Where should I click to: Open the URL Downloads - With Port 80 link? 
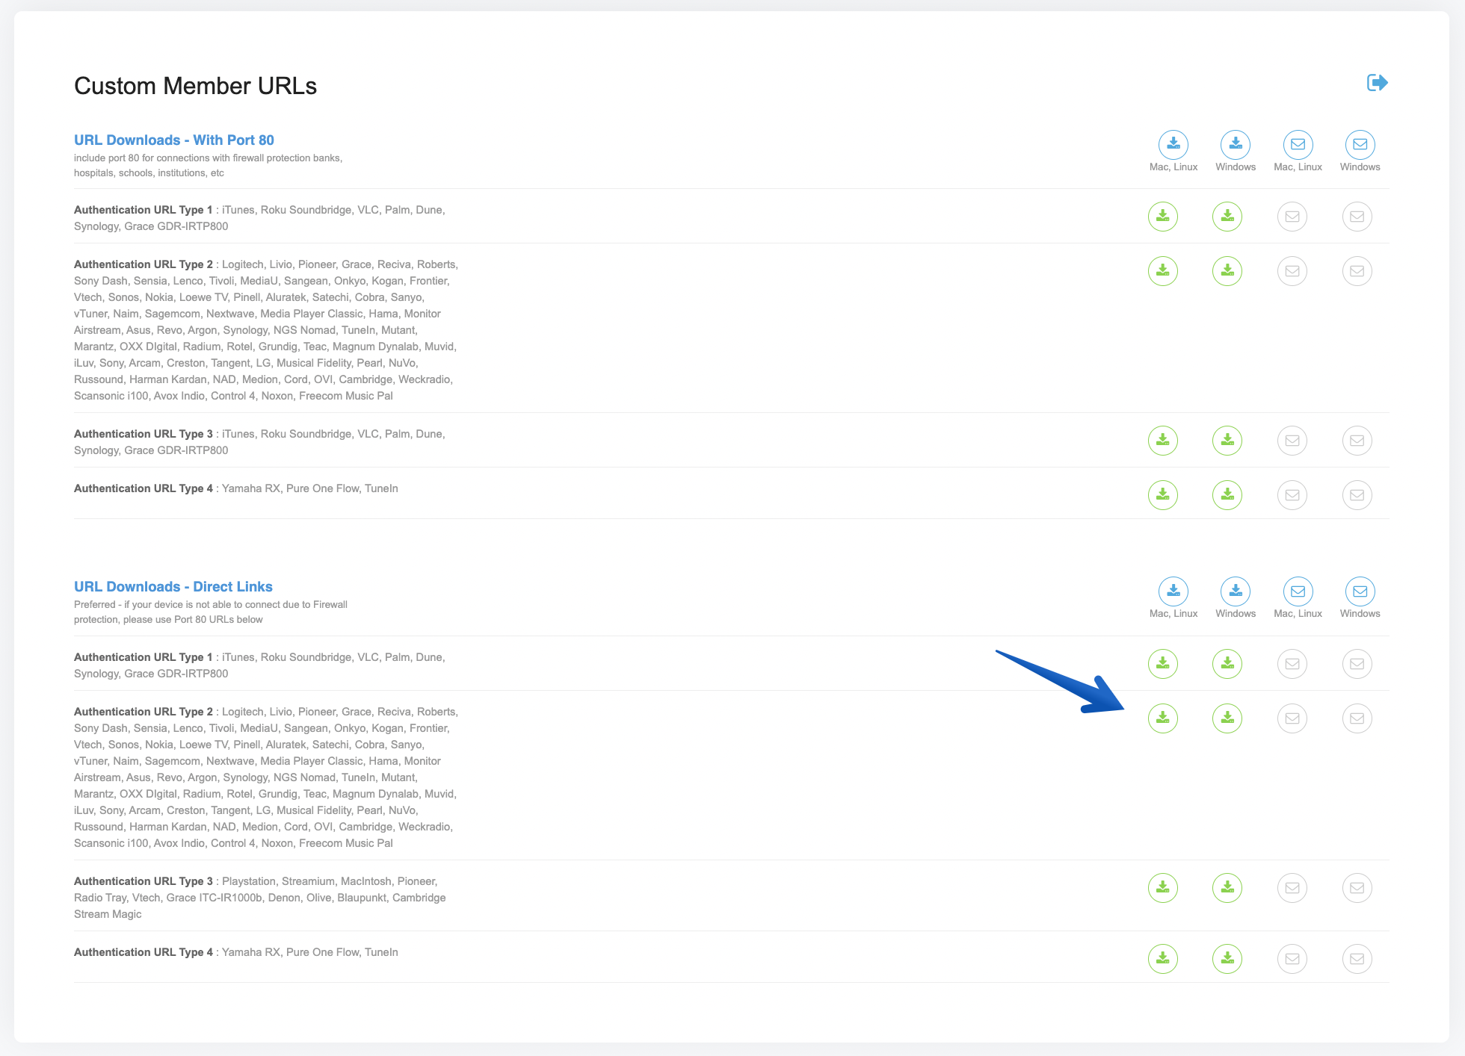[x=173, y=140]
